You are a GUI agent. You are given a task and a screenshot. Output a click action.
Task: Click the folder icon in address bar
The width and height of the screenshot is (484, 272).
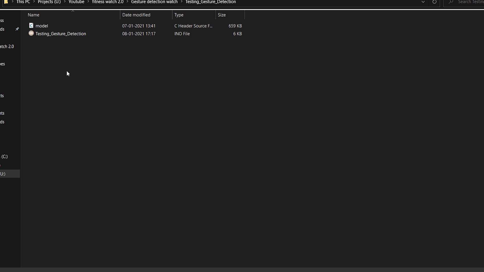click(6, 2)
